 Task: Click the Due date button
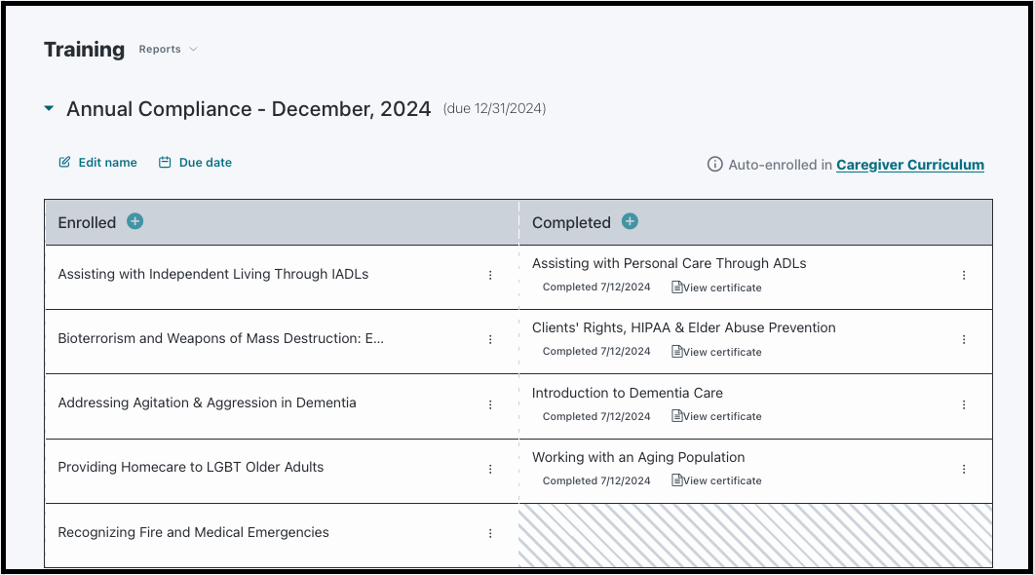tap(195, 163)
